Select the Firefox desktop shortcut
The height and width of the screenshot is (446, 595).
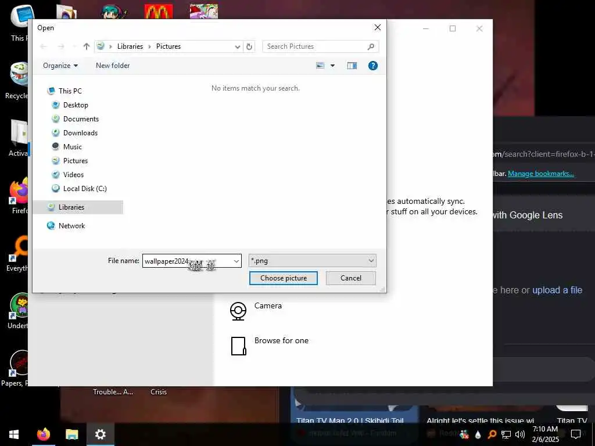[18, 196]
